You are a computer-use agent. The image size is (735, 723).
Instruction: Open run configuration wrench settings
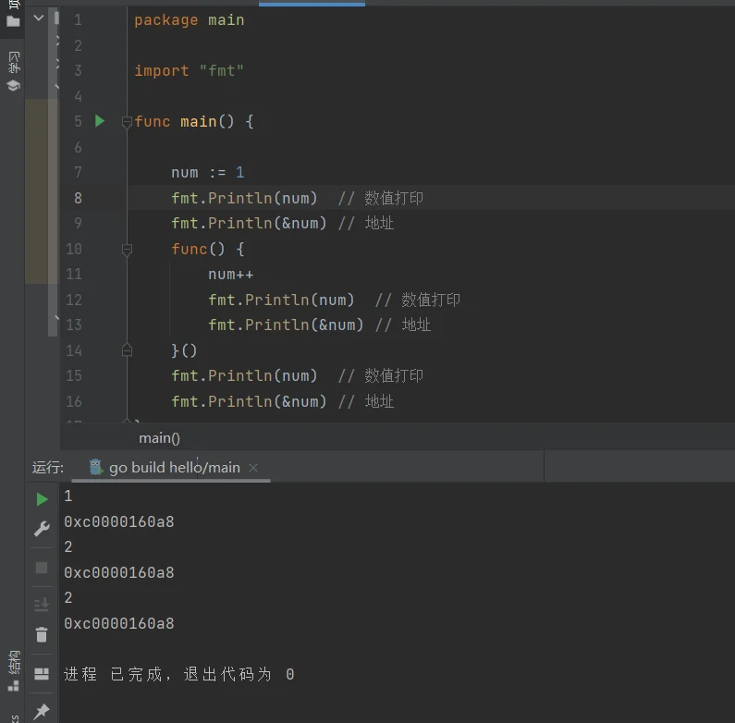[42, 529]
